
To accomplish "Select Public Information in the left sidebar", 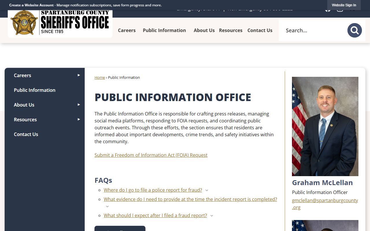I will pos(35,90).
